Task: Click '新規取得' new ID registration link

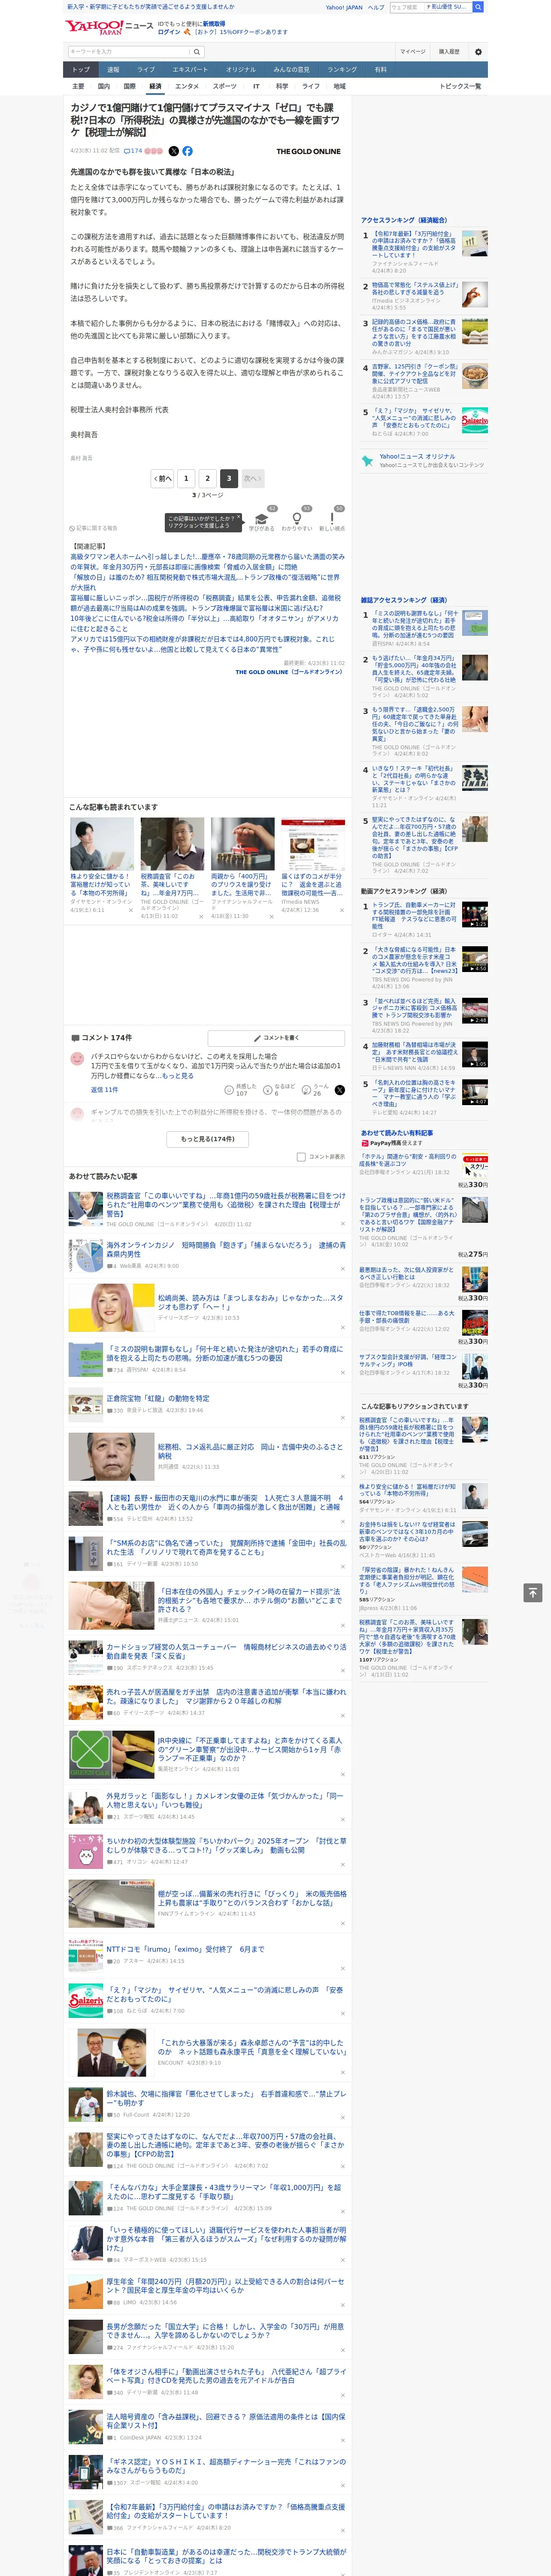Action: 214,23
